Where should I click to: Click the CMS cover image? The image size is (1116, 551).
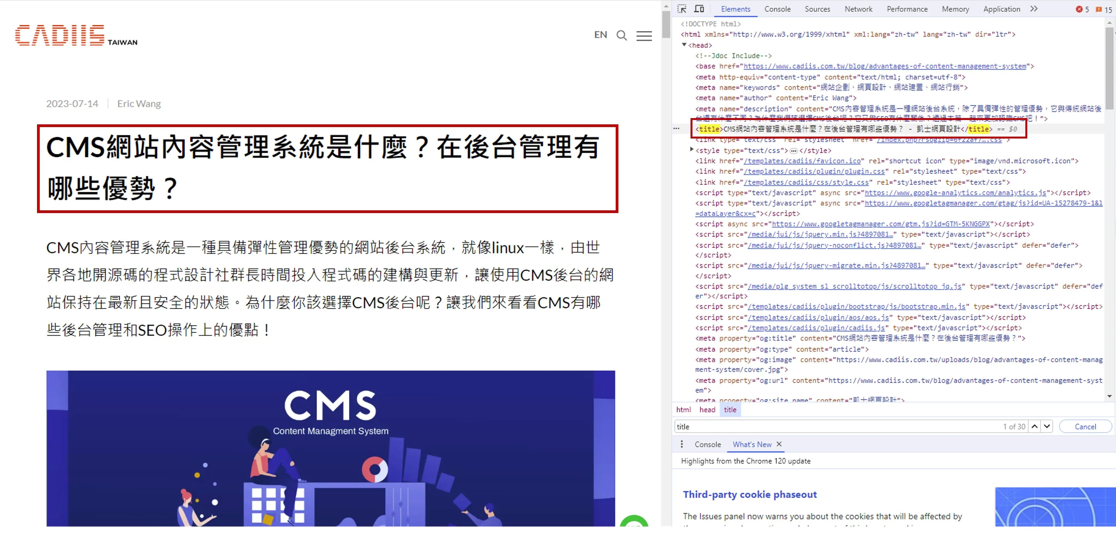click(330, 448)
